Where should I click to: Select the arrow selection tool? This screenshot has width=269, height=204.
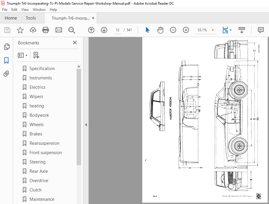coord(147,30)
